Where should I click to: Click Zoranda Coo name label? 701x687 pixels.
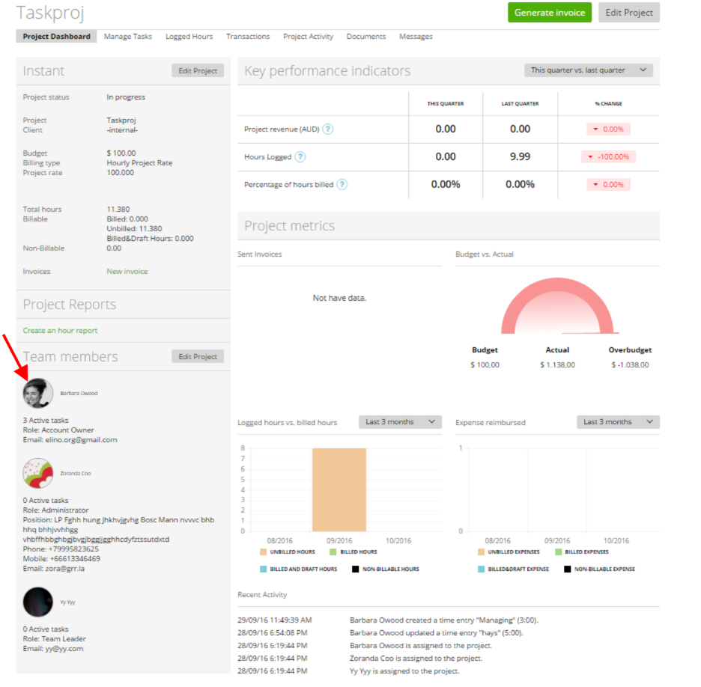tap(76, 474)
